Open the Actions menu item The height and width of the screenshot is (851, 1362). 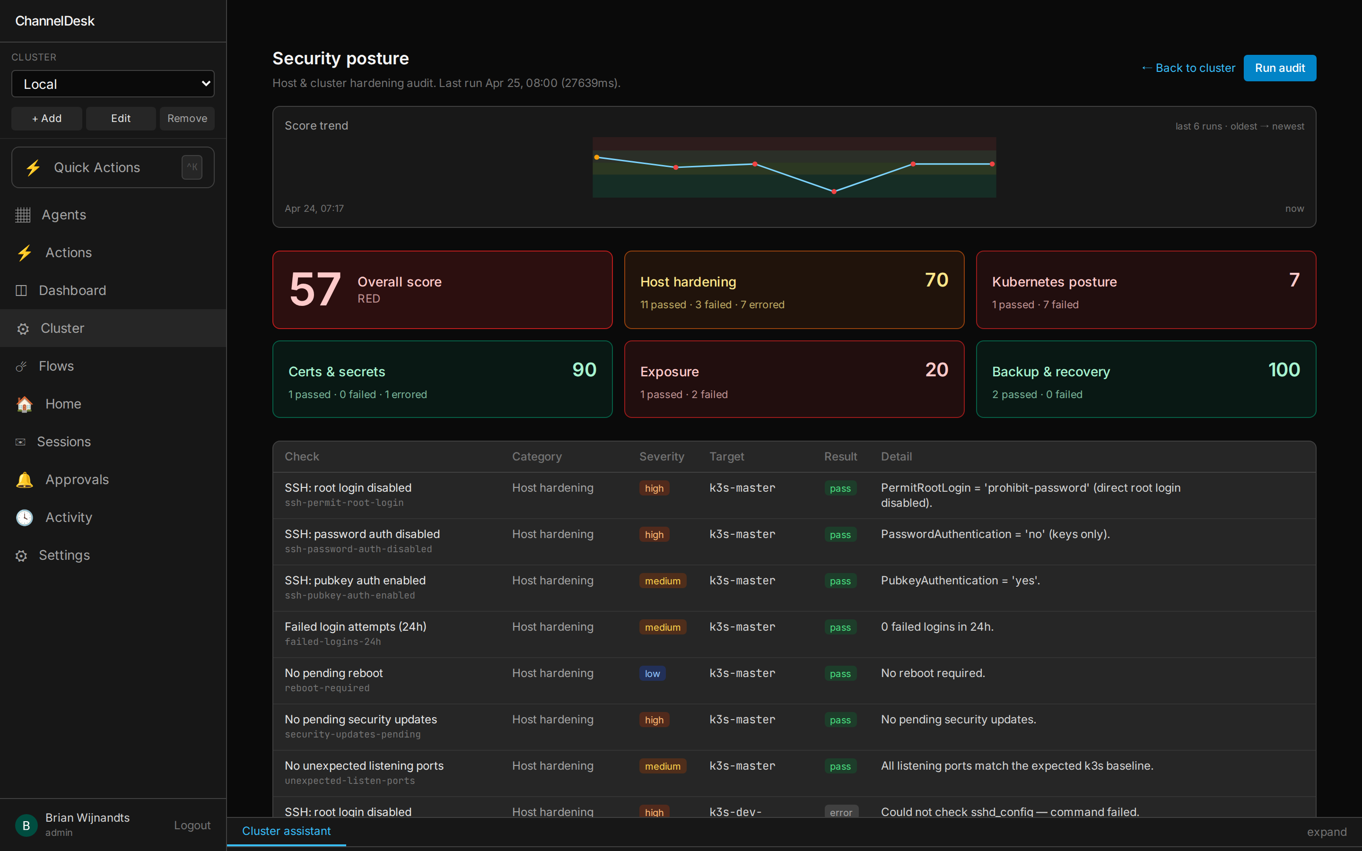coord(113,253)
